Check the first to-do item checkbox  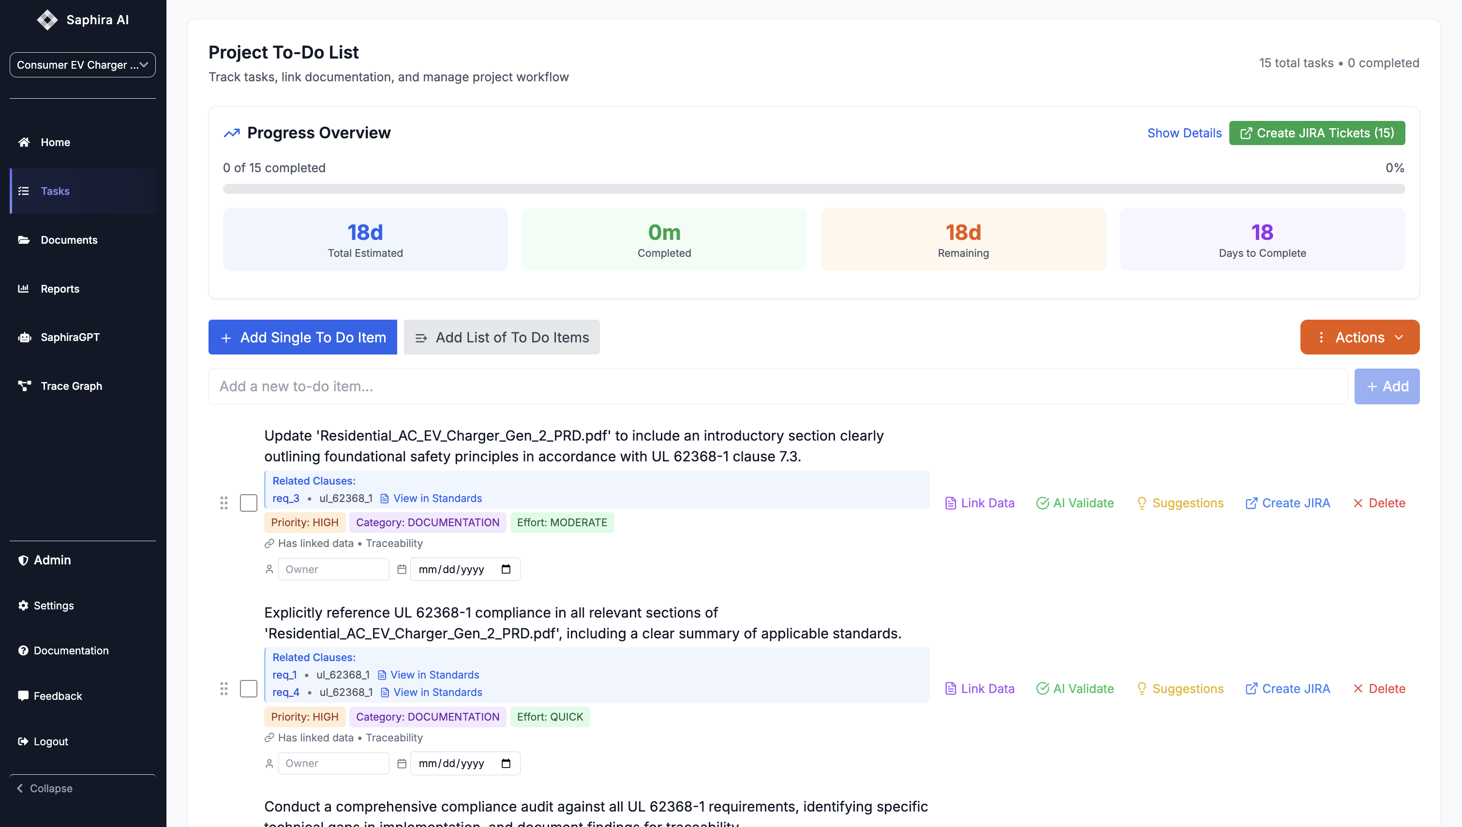248,502
